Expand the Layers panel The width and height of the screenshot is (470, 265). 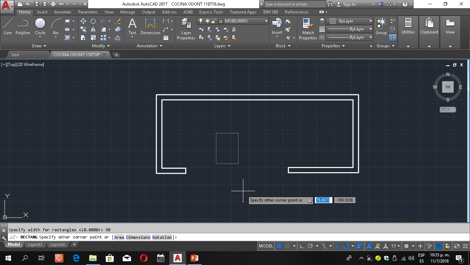click(222, 46)
